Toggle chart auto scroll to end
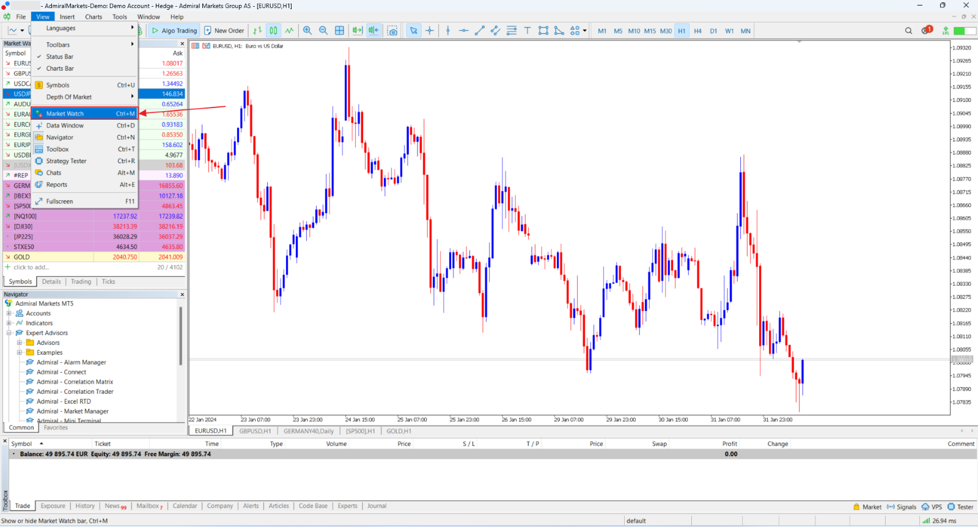Viewport: 978px width, 527px height. pos(358,31)
